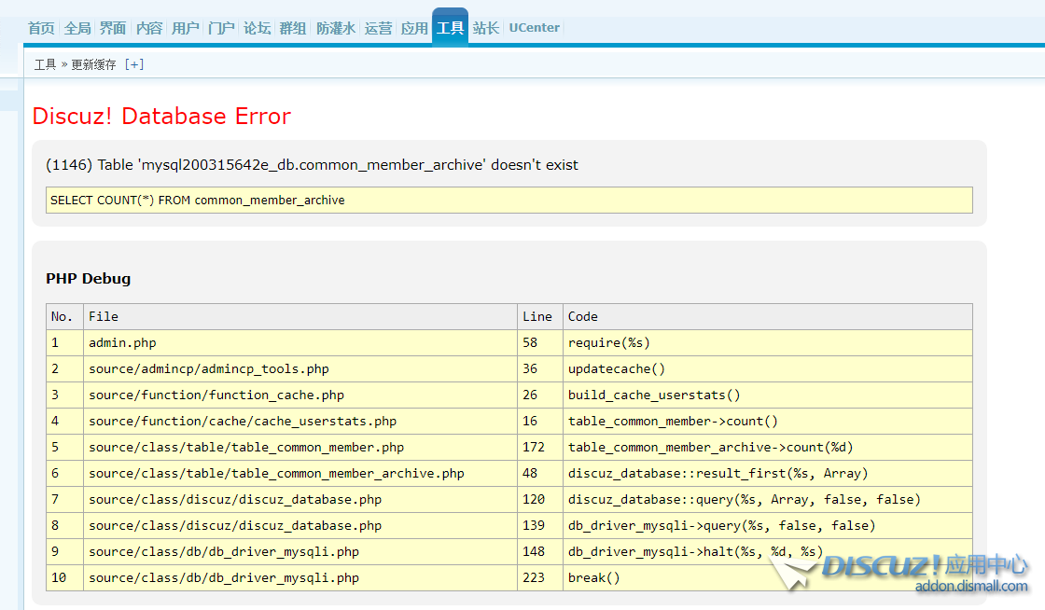Select the active 工具 tab
This screenshot has height=610, width=1045.
pos(451,28)
